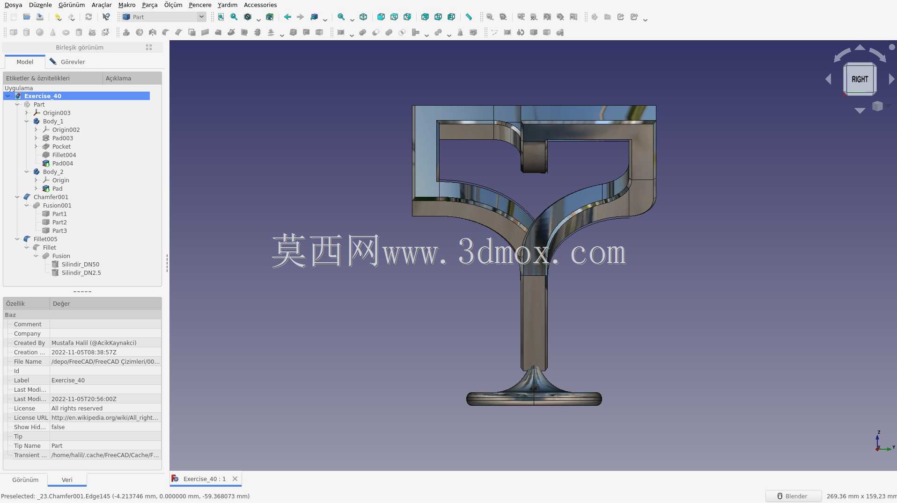Viewport: 897px width, 503px height.
Task: Click the Label value field Exercise_40
Action: (x=105, y=380)
